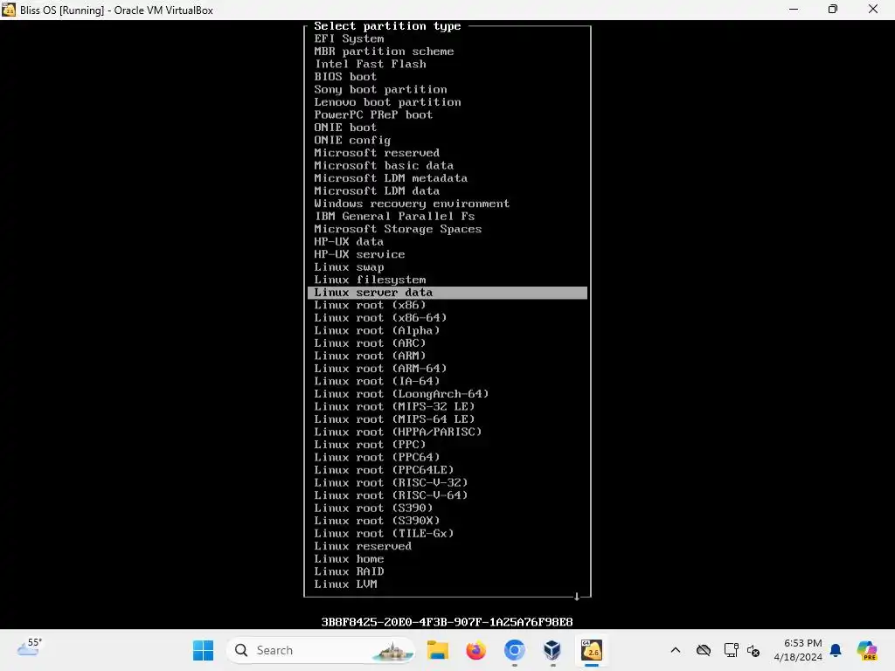Choose Intel Fast Flash type
Image resolution: width=895 pixels, height=671 pixels.
[370, 64]
